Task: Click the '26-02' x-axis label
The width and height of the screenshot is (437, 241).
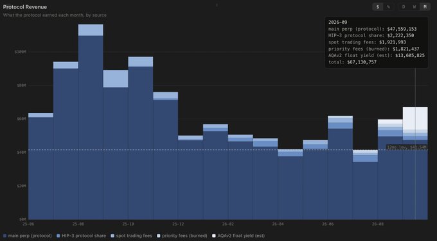Action: coord(227,224)
